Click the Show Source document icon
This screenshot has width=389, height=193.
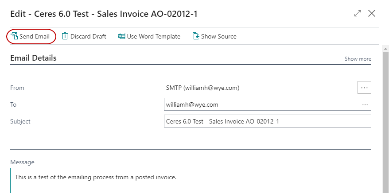[x=196, y=36]
